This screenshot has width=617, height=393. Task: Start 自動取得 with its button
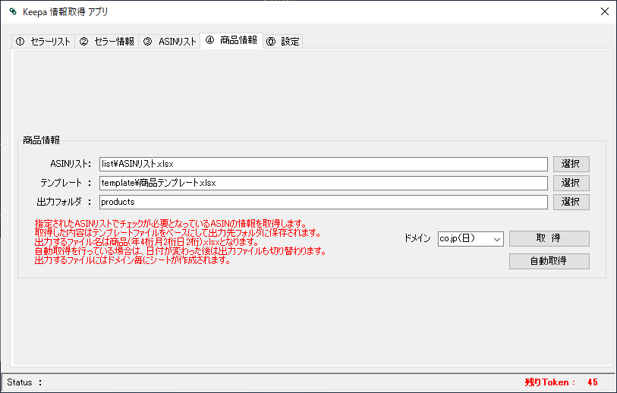(549, 261)
